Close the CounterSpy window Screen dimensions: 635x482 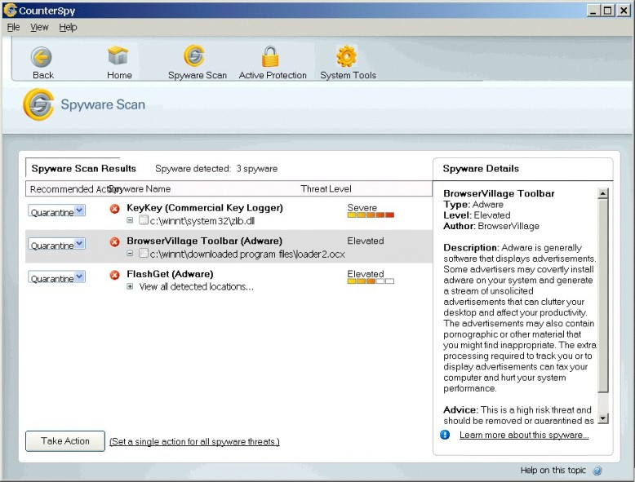(624, 11)
